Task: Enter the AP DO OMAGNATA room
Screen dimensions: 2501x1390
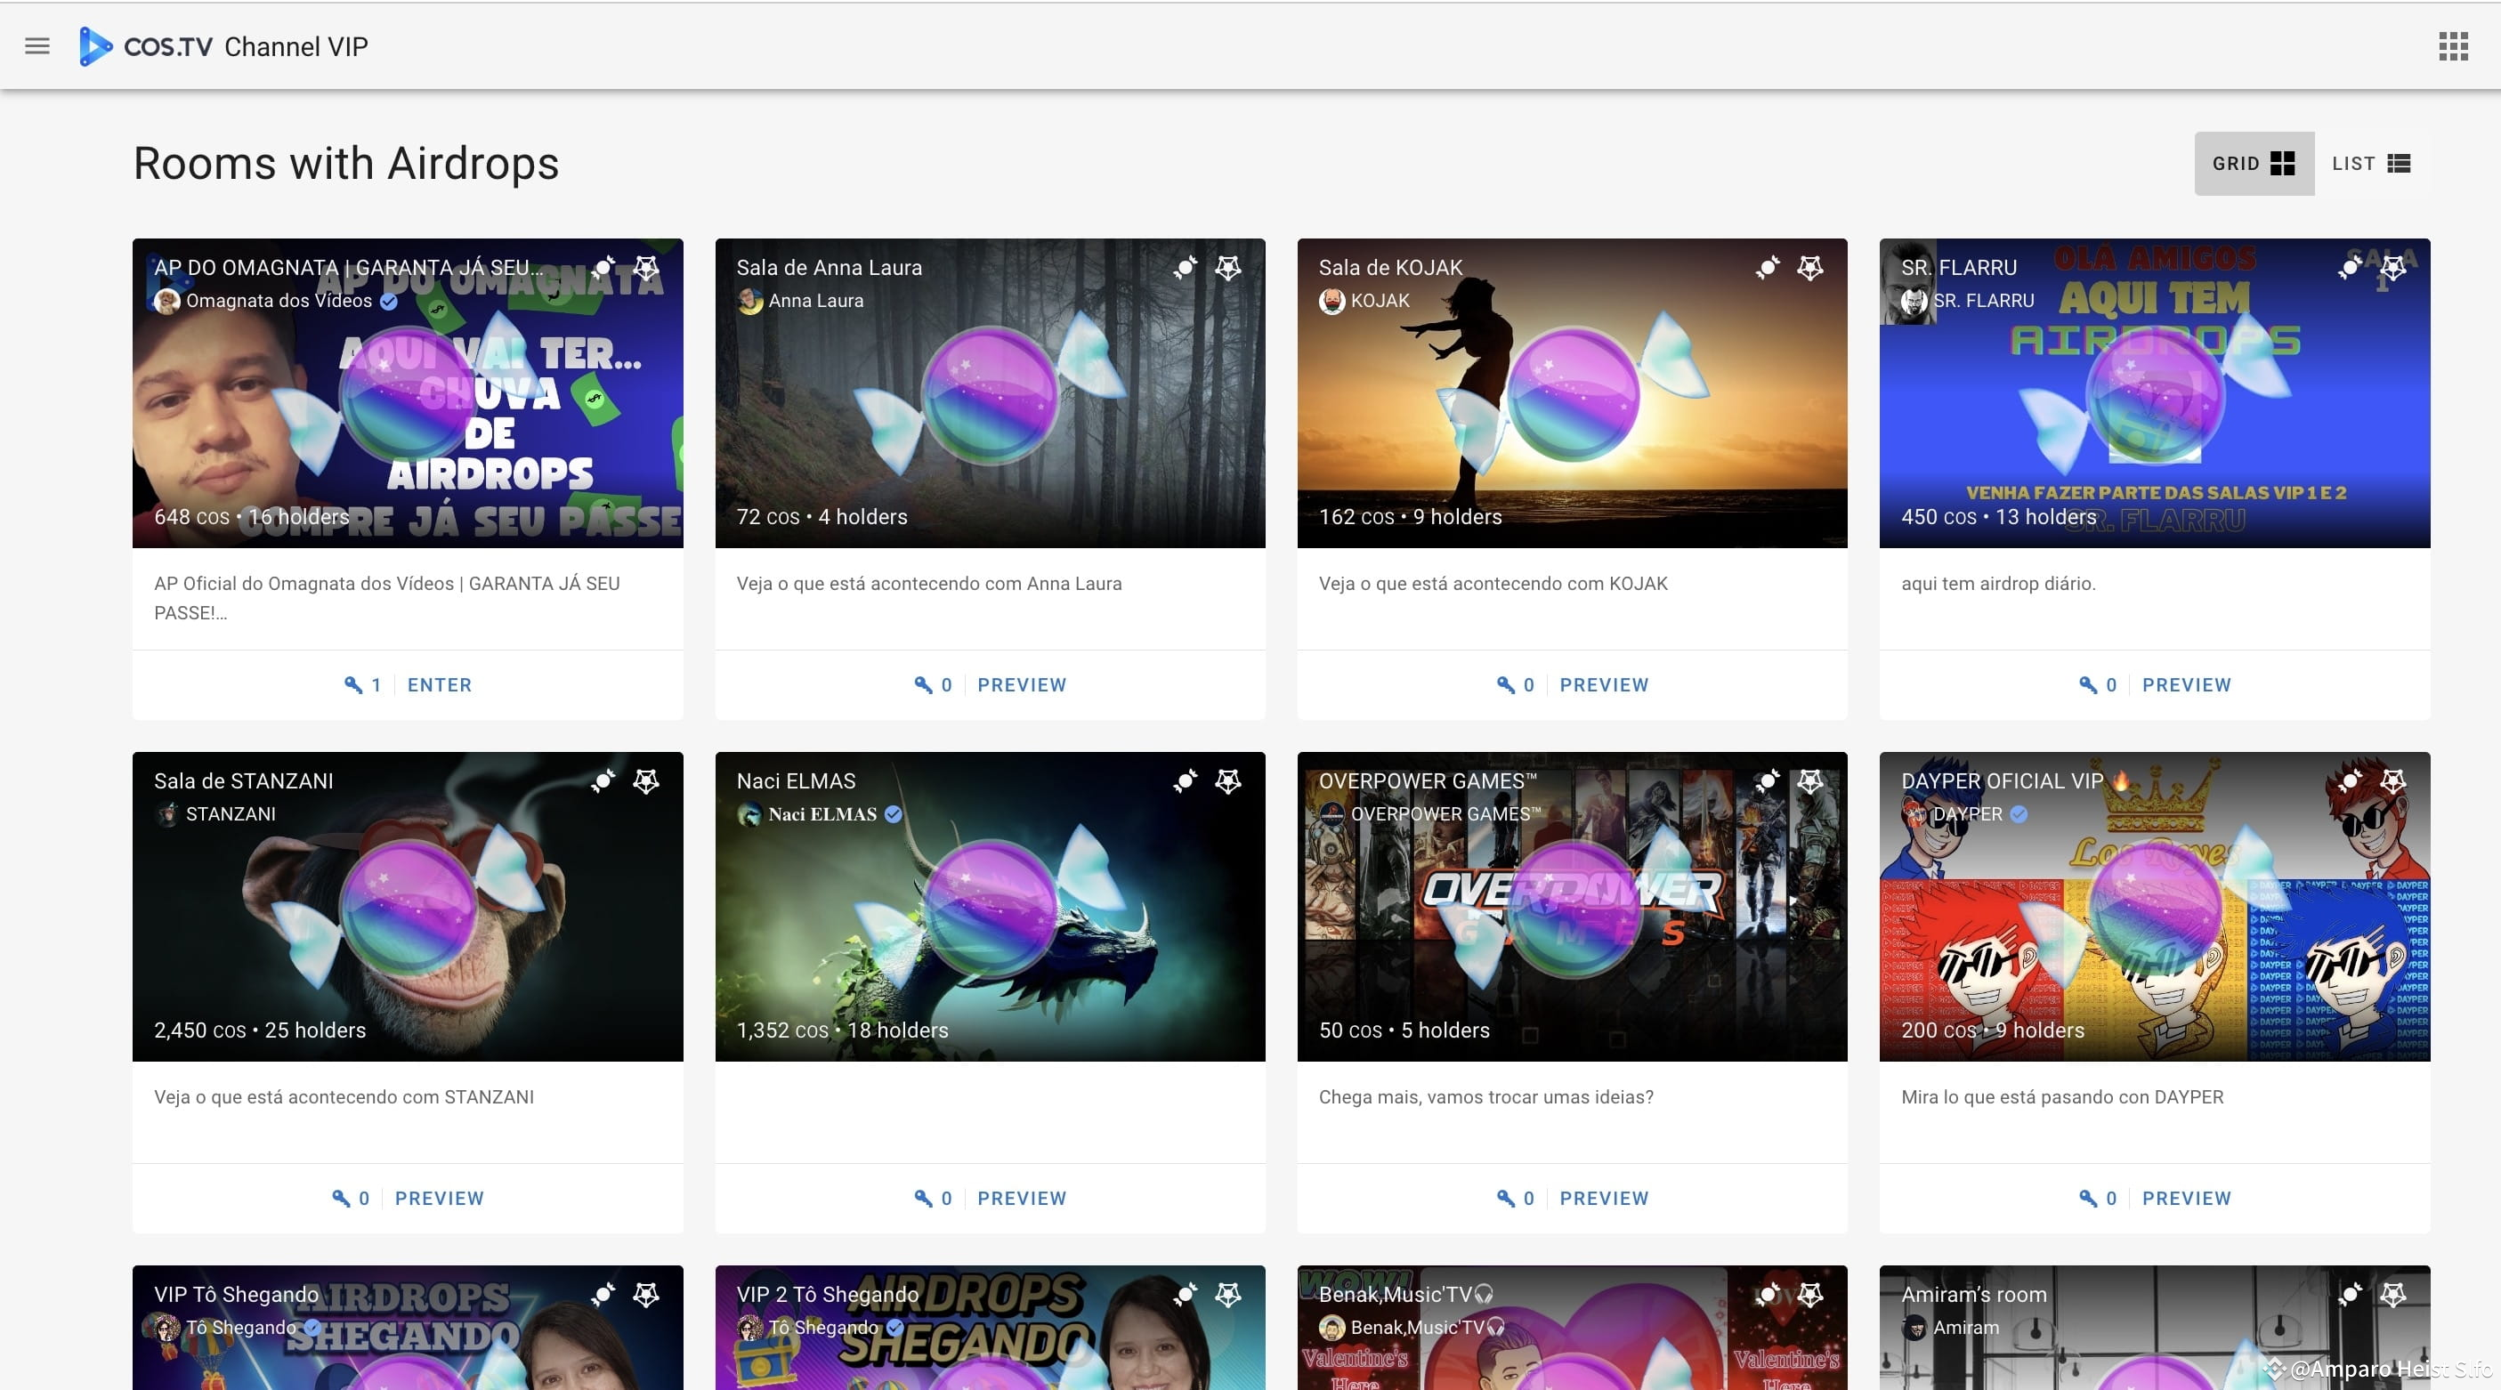Action: (439, 684)
